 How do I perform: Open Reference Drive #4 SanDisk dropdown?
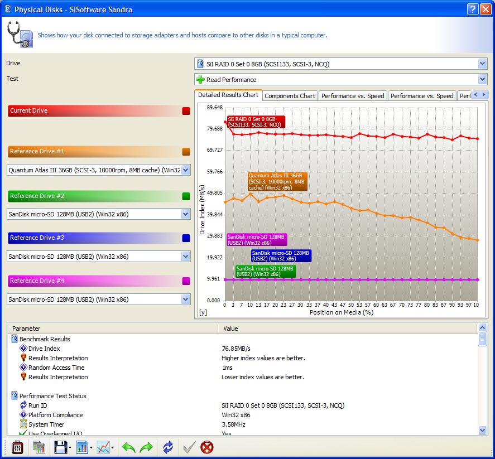pyautogui.click(x=186, y=299)
